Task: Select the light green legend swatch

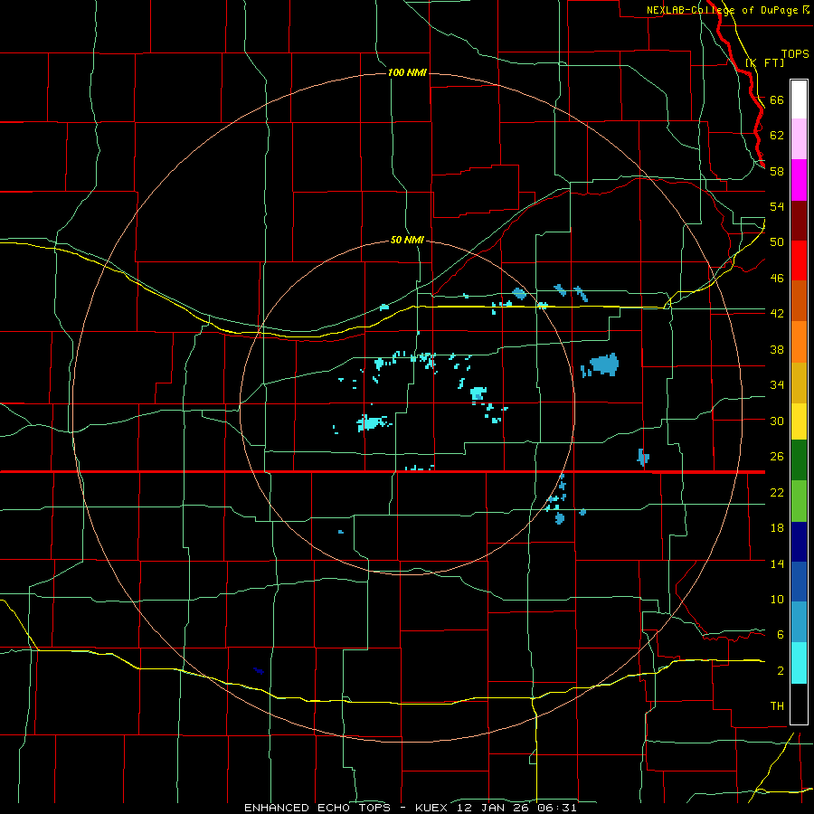Action: [799, 501]
